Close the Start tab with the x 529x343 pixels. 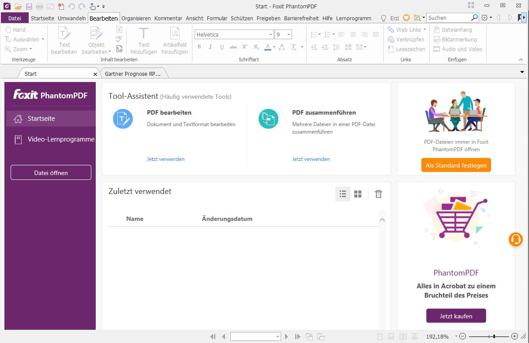click(95, 74)
